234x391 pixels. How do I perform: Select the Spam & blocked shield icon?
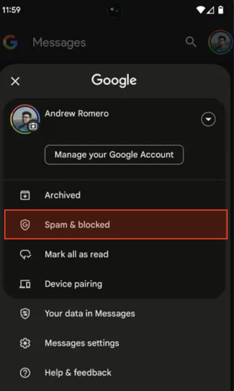click(x=25, y=225)
